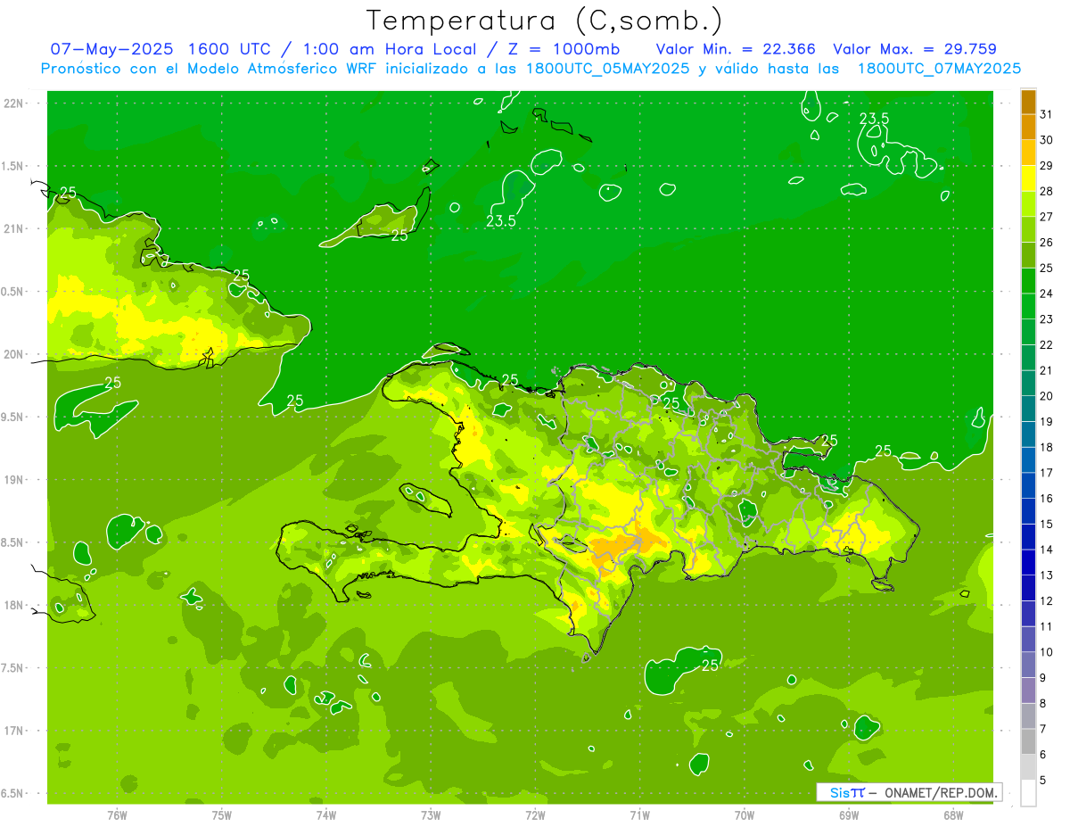The height and width of the screenshot is (827, 1070).
Task: Click the '19N' latitude axis label
Action: (x=13, y=480)
